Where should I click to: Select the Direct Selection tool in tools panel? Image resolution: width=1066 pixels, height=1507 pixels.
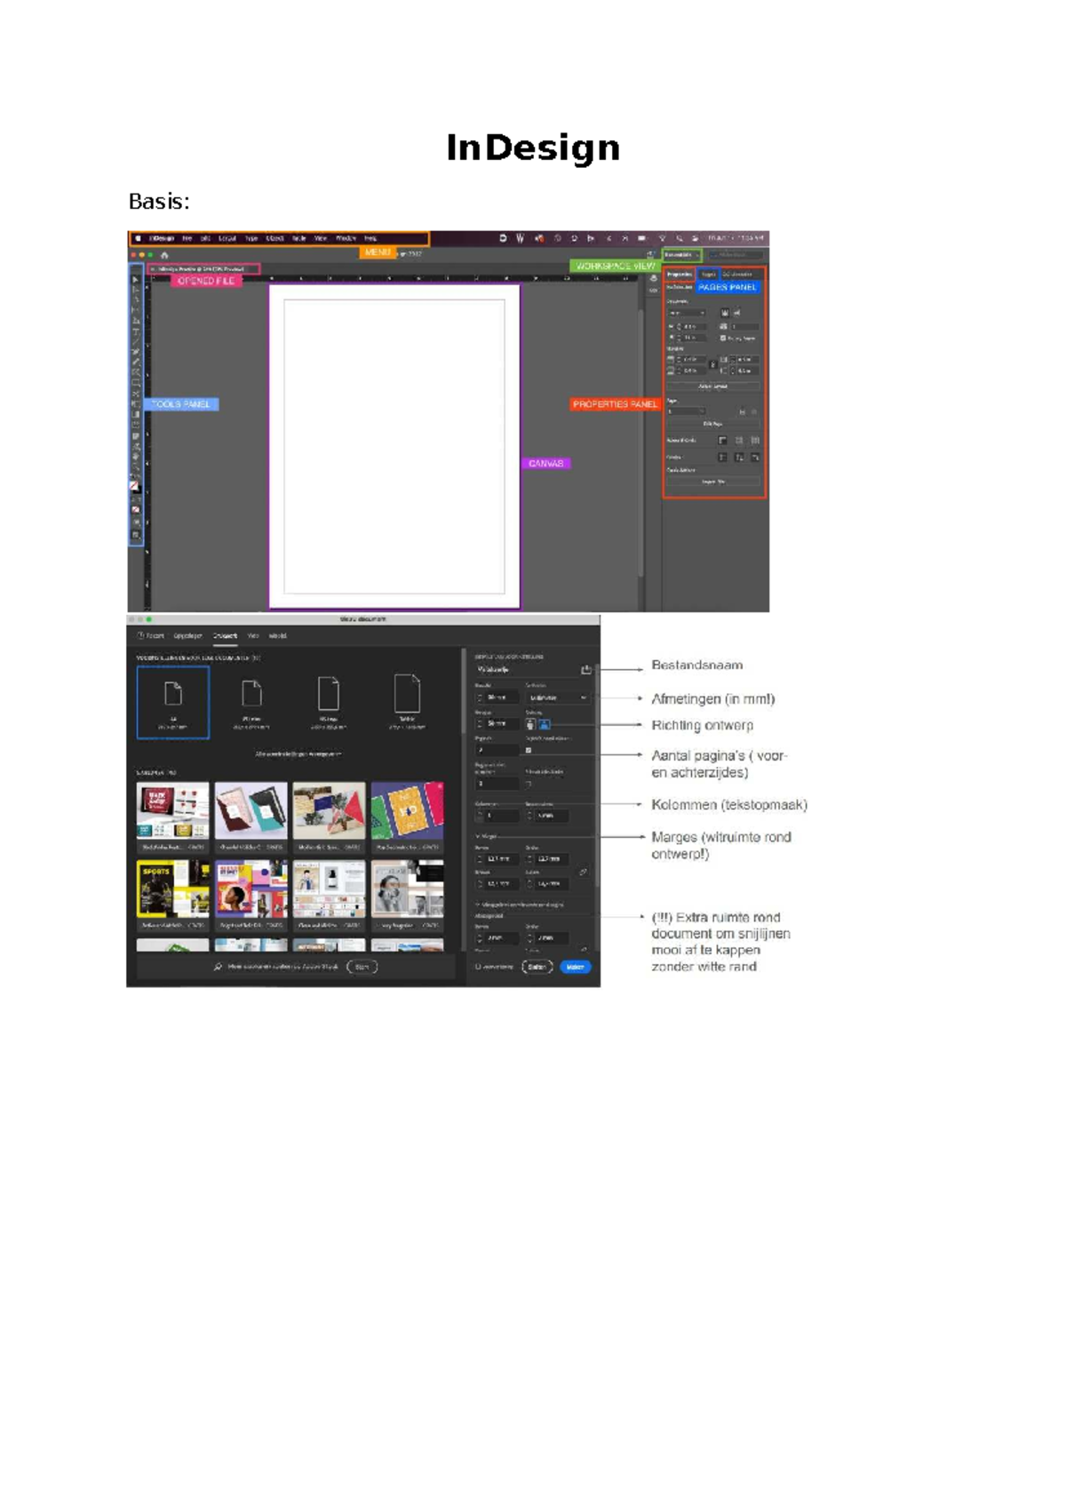pyautogui.click(x=135, y=290)
